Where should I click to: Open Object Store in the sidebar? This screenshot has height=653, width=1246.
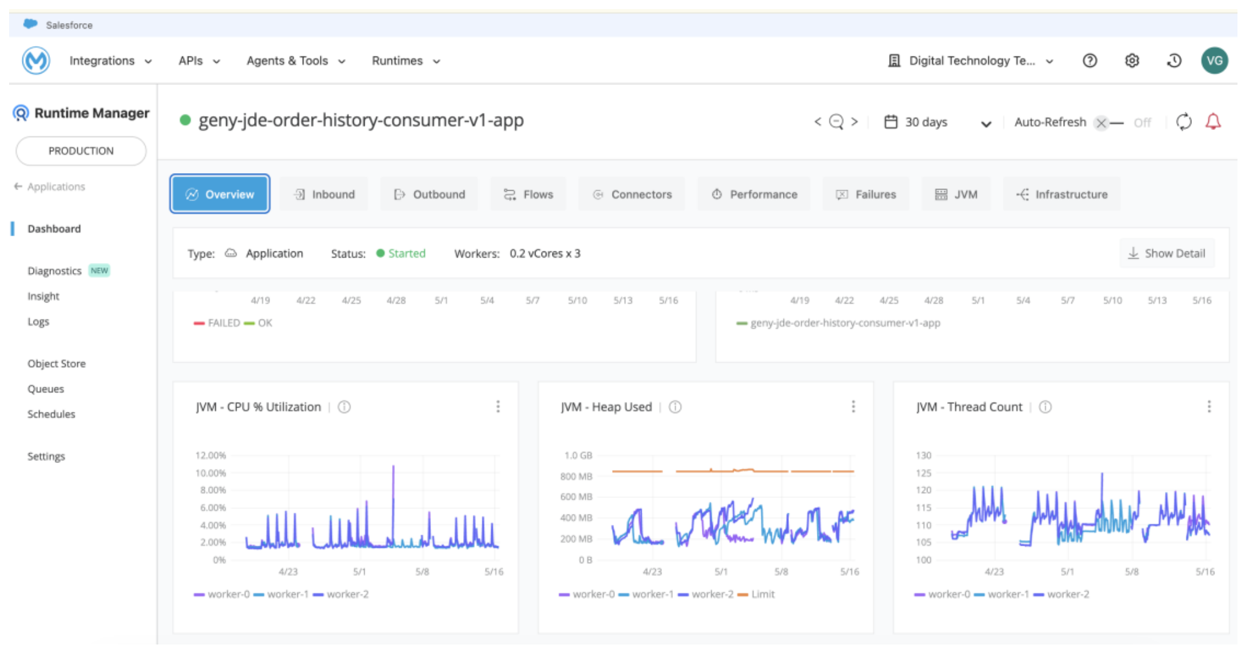57,364
